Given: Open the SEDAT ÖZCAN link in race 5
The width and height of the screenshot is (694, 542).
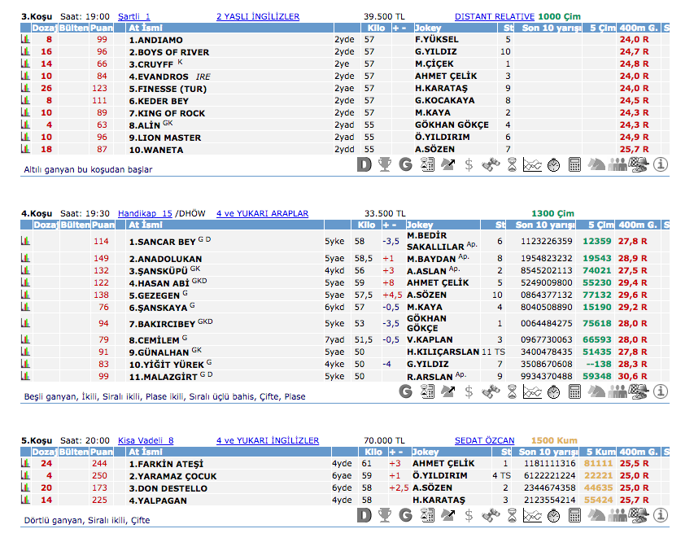Looking at the screenshot, I should coord(484,440).
